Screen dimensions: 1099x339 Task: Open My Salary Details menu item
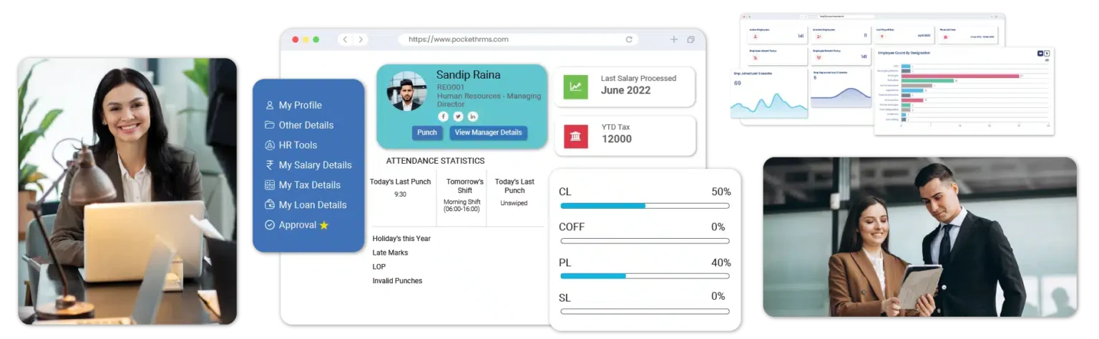point(315,165)
